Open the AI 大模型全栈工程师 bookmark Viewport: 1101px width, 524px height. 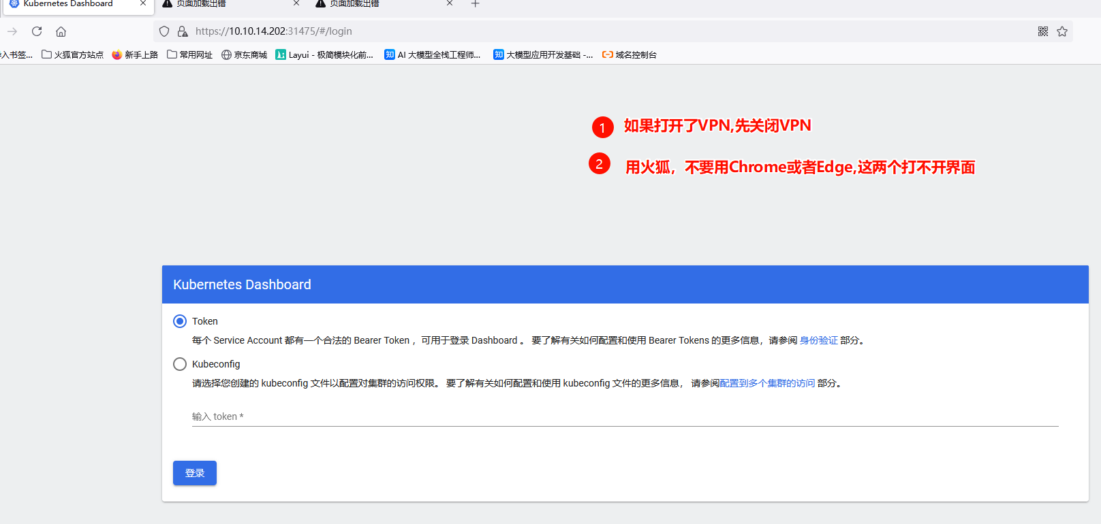(x=433, y=54)
